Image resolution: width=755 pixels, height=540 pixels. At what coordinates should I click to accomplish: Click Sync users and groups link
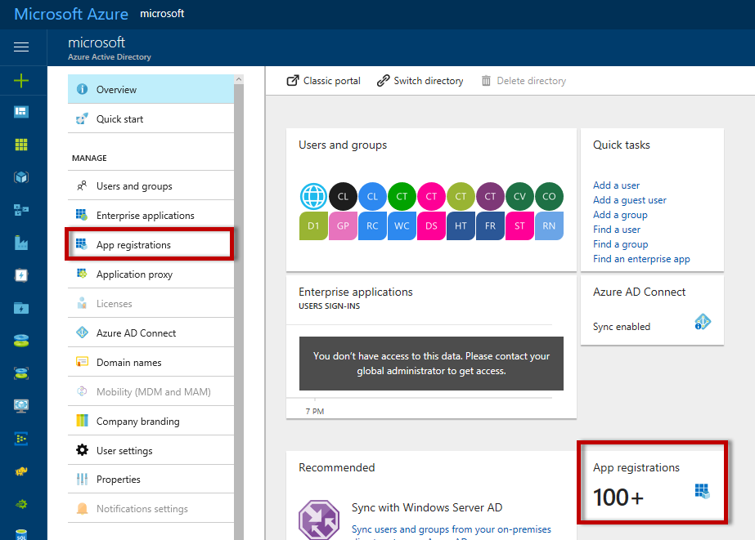click(x=452, y=529)
